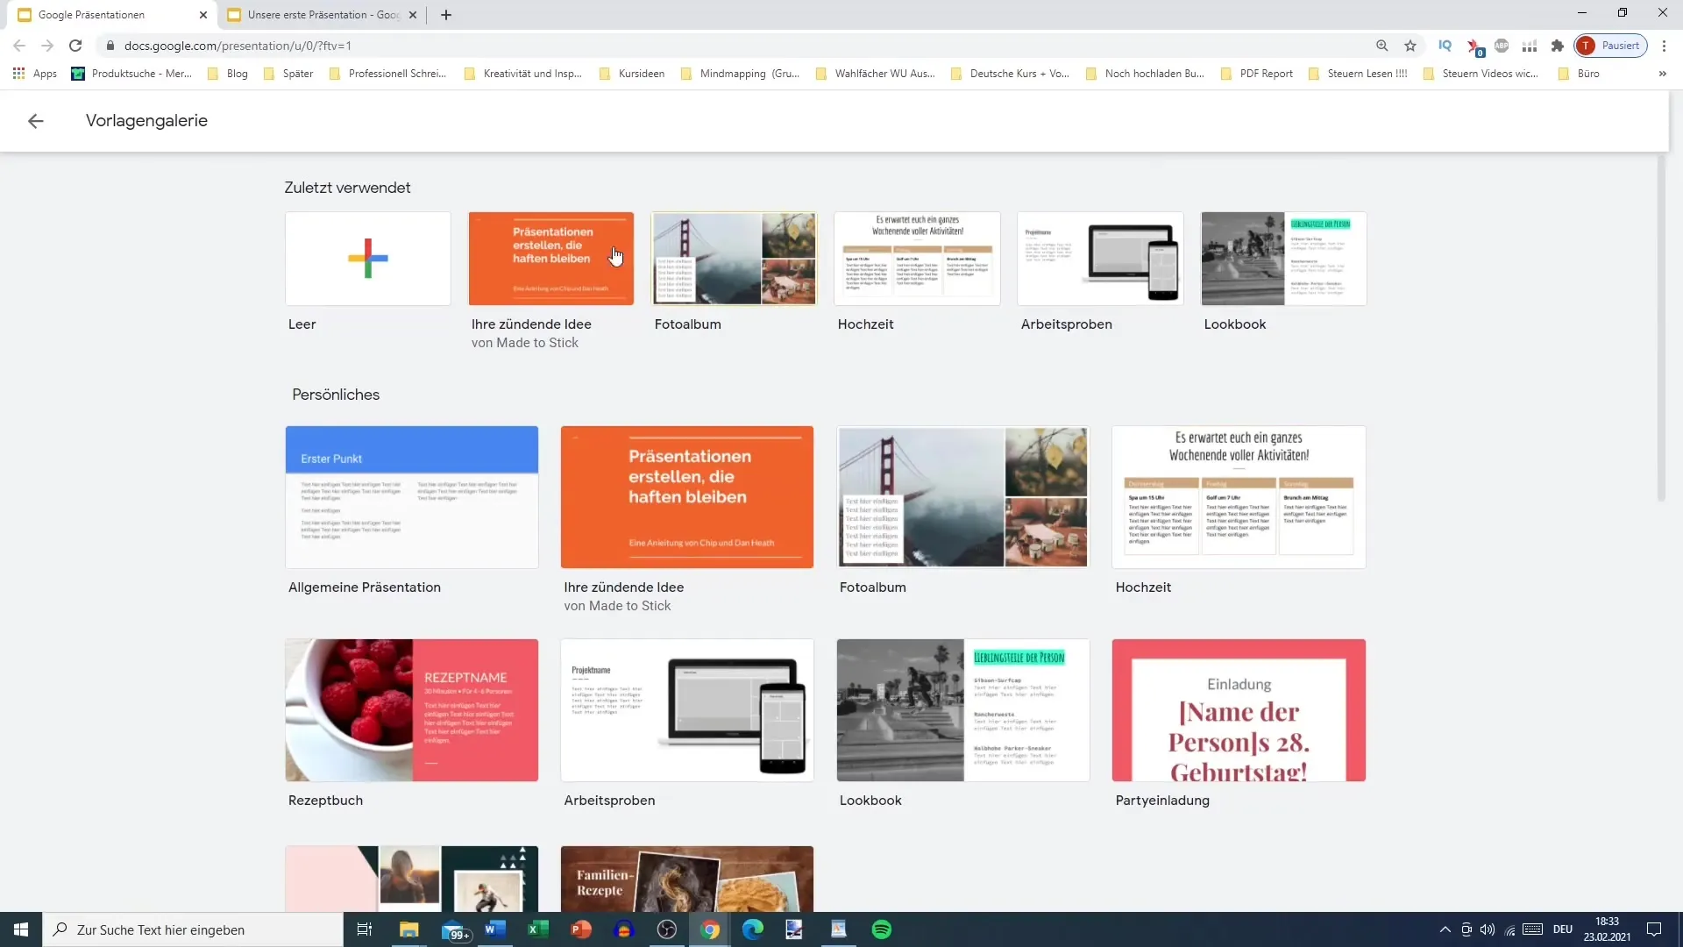Viewport: 1683px width, 947px height.
Task: Open the PDF Report bookmark folder
Action: click(1257, 74)
